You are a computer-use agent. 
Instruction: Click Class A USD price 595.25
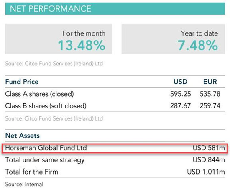click(181, 94)
